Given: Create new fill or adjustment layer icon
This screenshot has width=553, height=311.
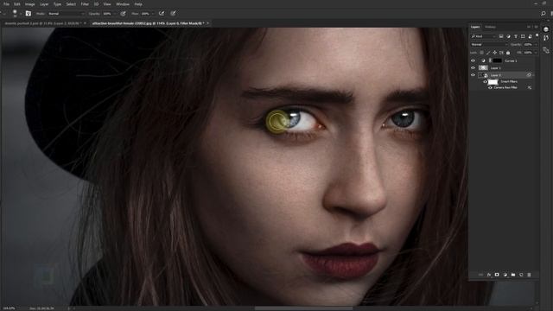Looking at the screenshot, I should pos(505,275).
